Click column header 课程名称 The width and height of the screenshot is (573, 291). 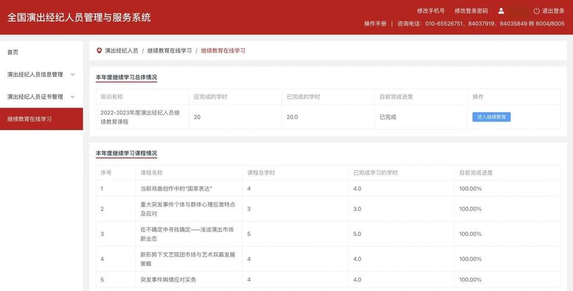click(x=152, y=172)
